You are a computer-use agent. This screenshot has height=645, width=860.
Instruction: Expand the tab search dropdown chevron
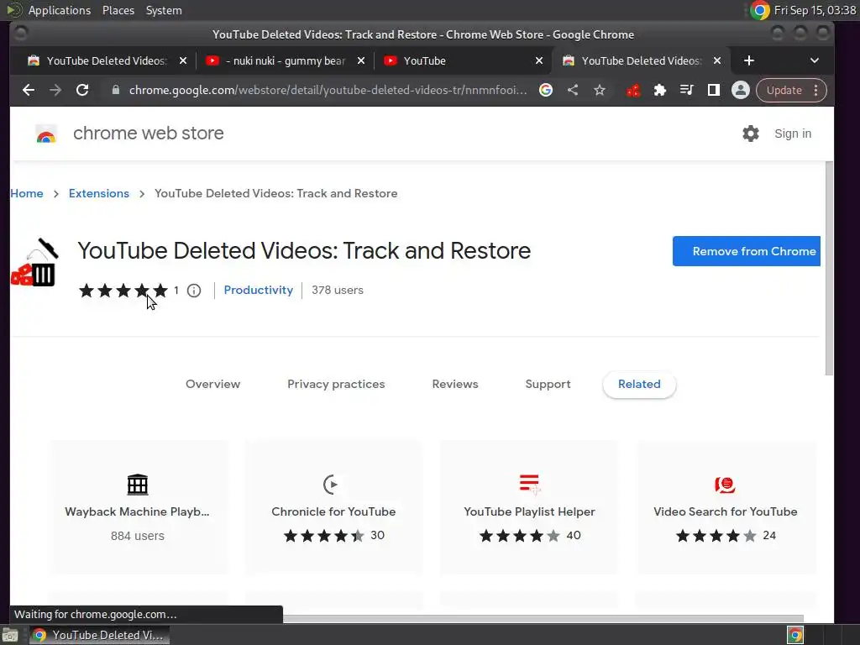point(815,60)
